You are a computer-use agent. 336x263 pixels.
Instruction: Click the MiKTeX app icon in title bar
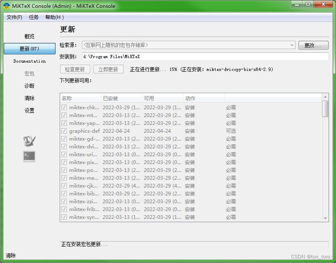click(7, 6)
